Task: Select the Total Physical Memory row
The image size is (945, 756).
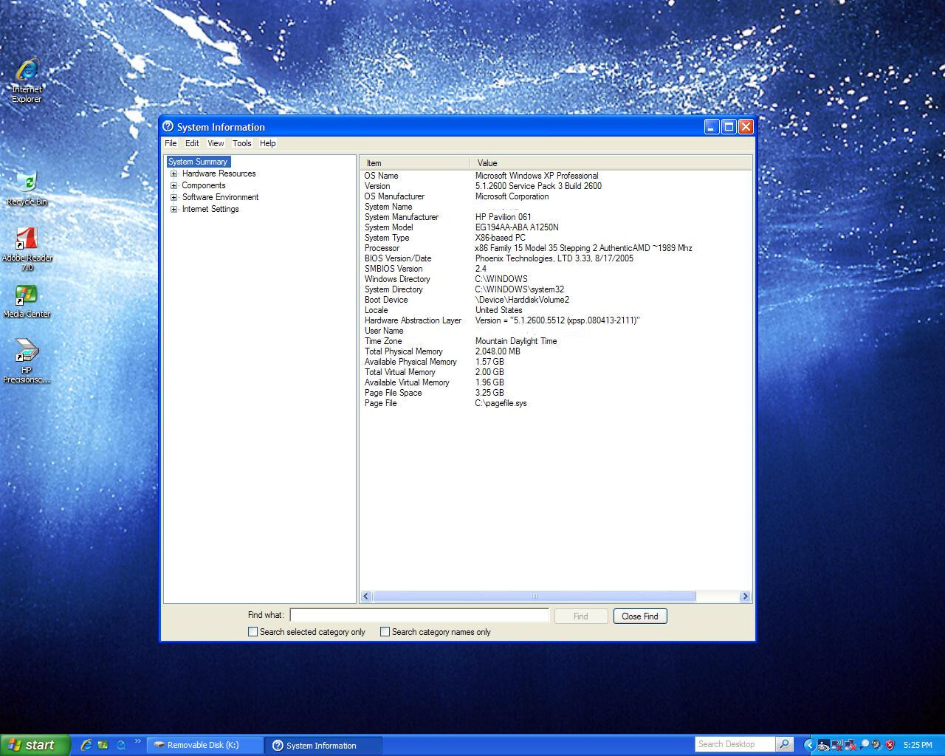Action: pos(555,351)
